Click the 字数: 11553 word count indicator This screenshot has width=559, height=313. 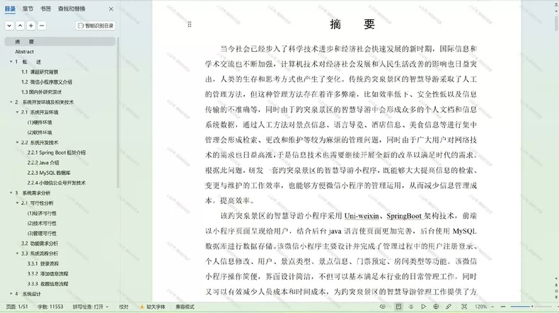50,307
